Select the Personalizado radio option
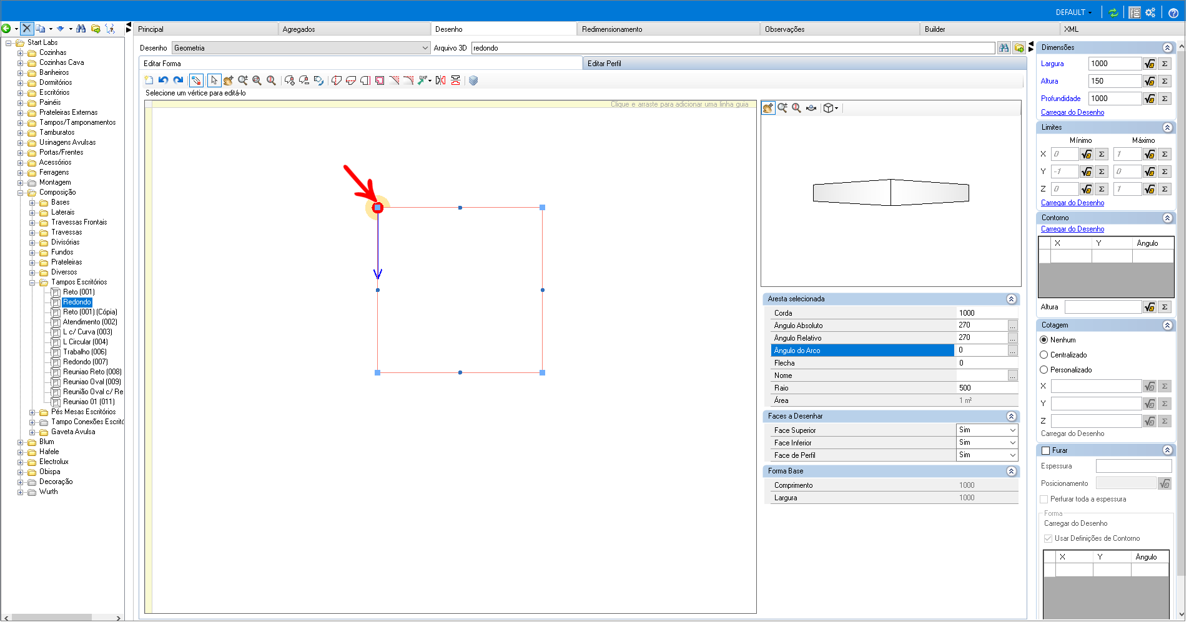The height and width of the screenshot is (625, 1189). tap(1043, 370)
